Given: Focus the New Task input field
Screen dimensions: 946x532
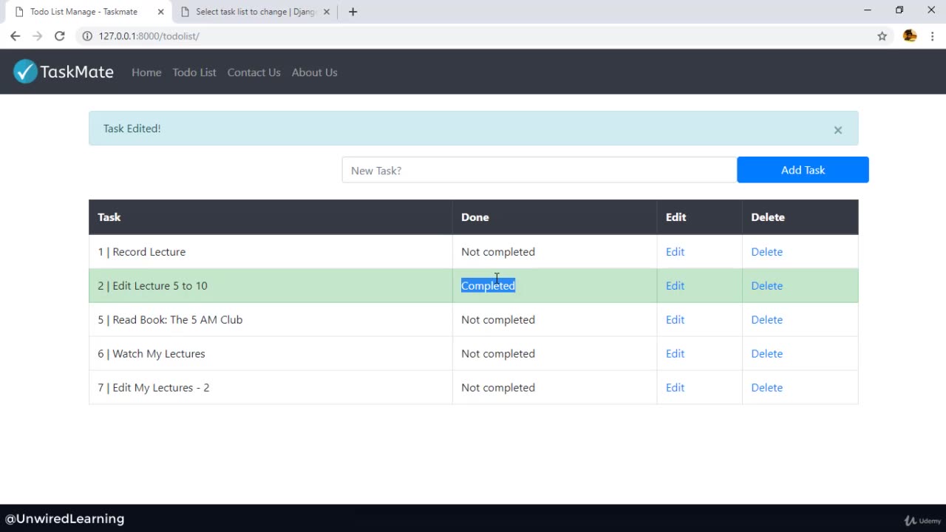Looking at the screenshot, I should click(540, 170).
